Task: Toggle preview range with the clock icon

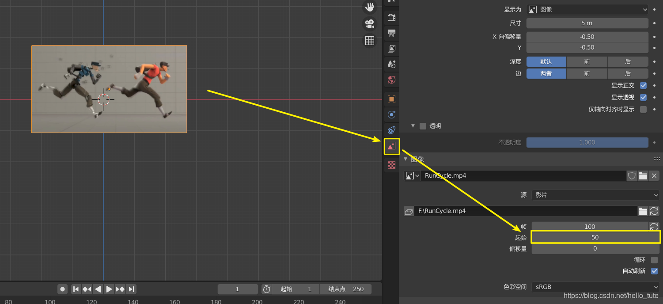Action: [267, 289]
